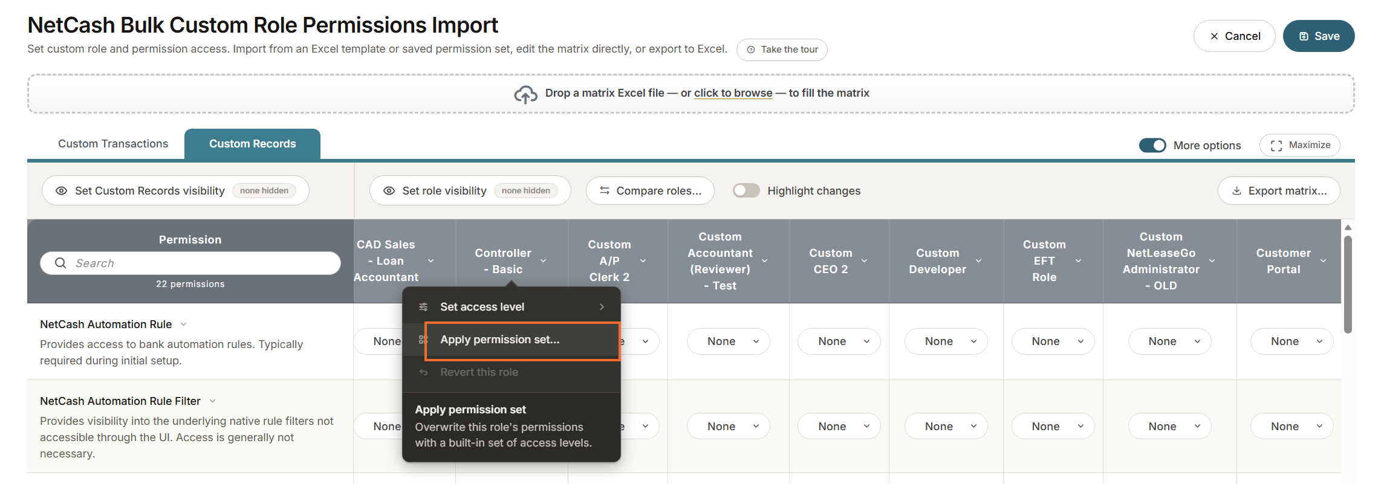The width and height of the screenshot is (1384, 484).
Task: Choose Set access level from the menu
Action: pyautogui.click(x=512, y=307)
